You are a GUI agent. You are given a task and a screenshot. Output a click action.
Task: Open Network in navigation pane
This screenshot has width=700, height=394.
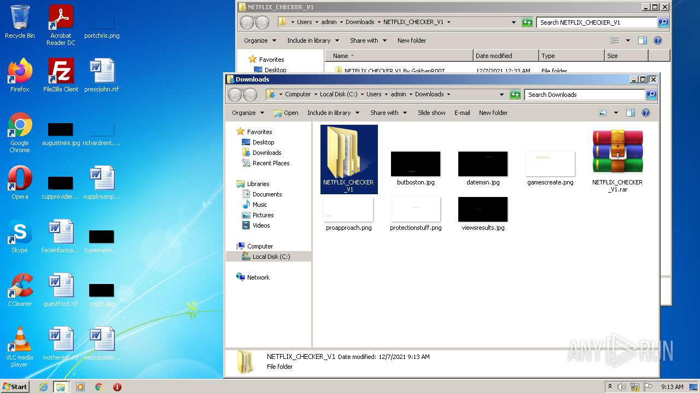(253, 277)
